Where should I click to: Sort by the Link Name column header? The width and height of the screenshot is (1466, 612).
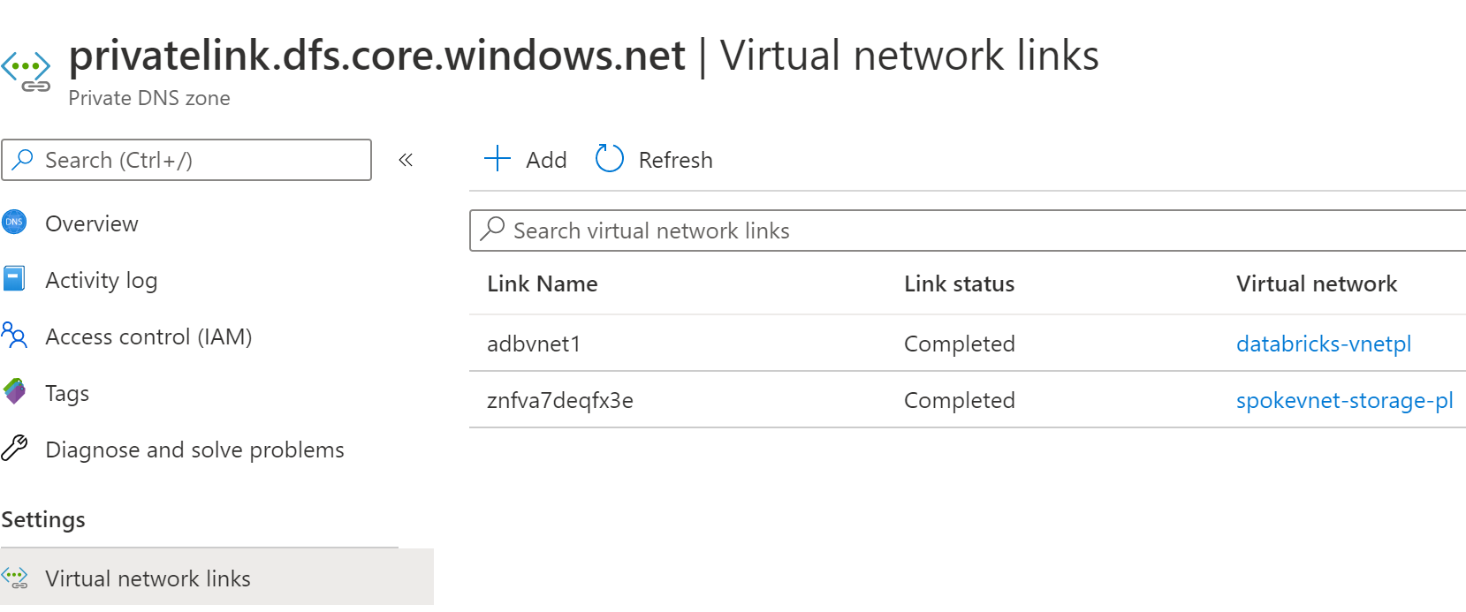(x=543, y=283)
